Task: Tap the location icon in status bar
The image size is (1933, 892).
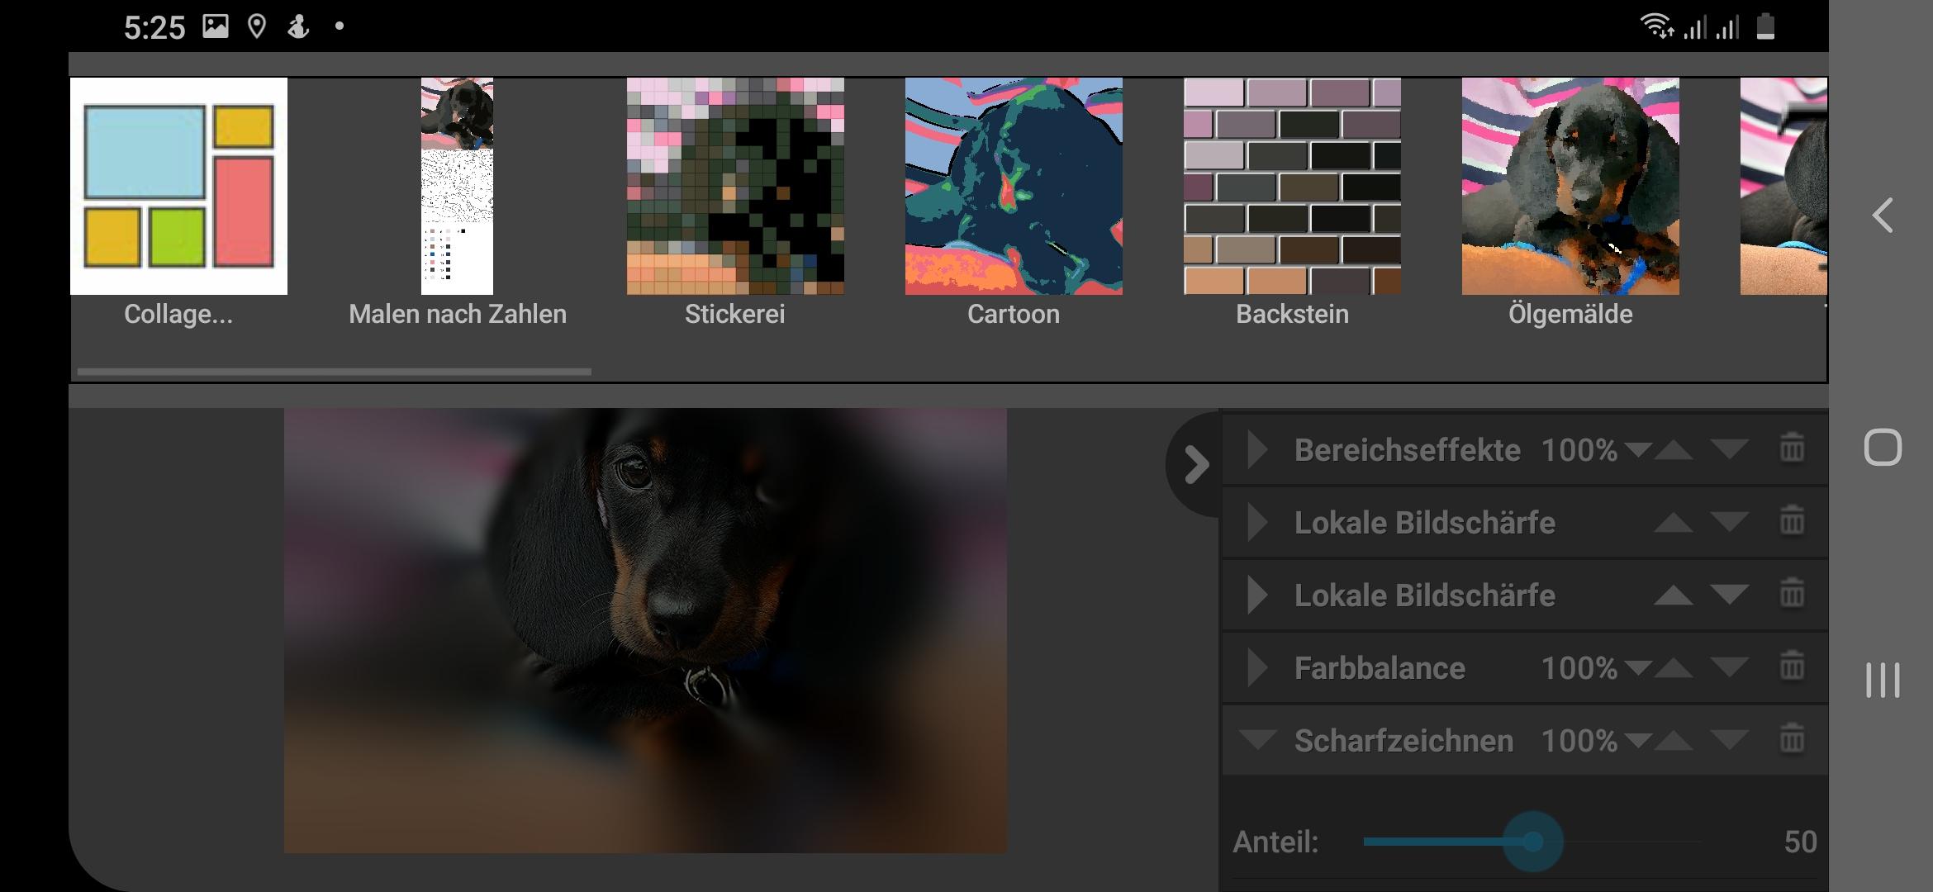Action: 257,26
